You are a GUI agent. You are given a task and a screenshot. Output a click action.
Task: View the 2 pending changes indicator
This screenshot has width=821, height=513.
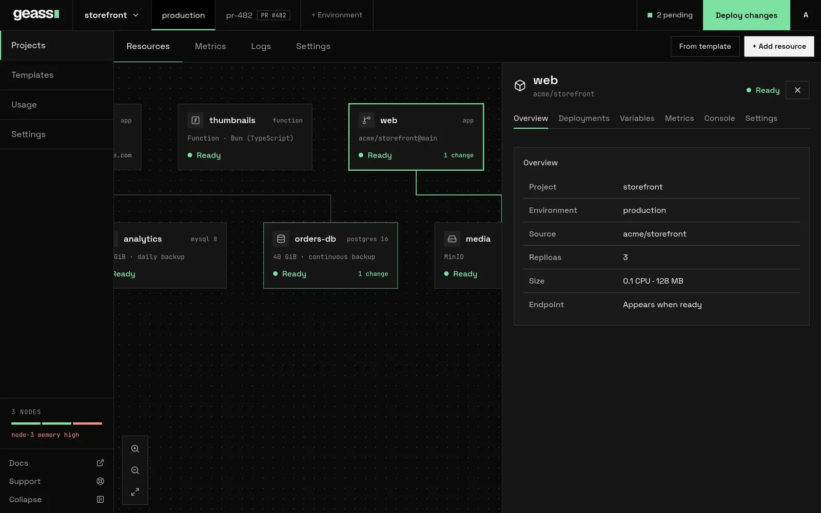[x=670, y=15]
